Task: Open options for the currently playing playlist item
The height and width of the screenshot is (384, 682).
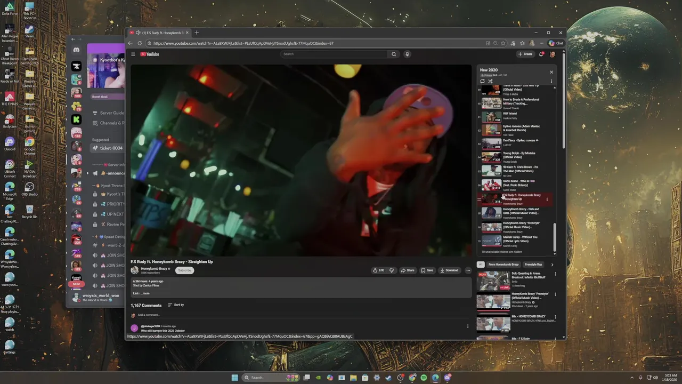Action: (x=547, y=199)
